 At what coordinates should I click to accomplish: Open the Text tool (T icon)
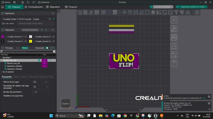176,12
